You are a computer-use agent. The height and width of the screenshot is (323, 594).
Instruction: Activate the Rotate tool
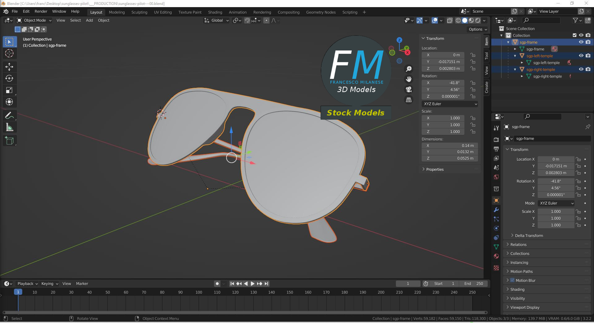pos(9,78)
